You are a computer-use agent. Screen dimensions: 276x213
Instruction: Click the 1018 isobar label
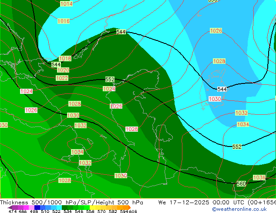pyautogui.click(x=65, y=58)
